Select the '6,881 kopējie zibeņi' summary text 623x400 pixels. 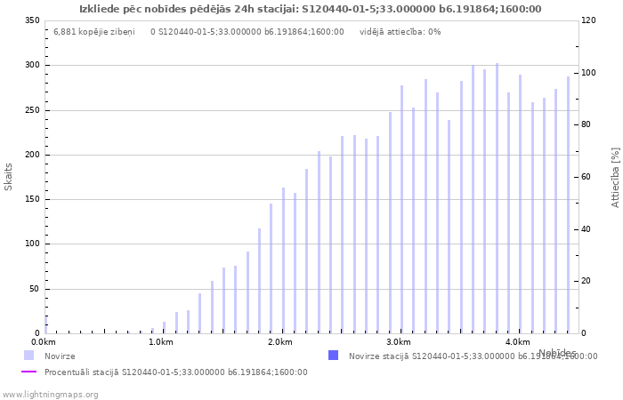[x=93, y=32]
